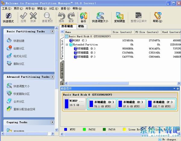Click 本地磁盘 (F:) 102.7 GB block

(161, 104)
